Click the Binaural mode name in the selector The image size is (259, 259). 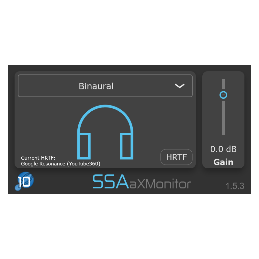[x=96, y=86]
